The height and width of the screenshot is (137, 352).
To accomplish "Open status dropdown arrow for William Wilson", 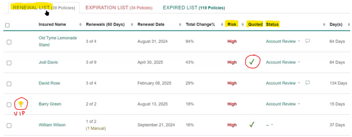I will click(x=272, y=125).
